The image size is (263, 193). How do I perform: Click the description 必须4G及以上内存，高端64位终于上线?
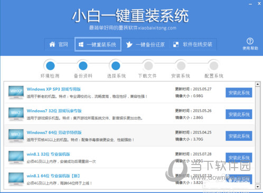60,183
